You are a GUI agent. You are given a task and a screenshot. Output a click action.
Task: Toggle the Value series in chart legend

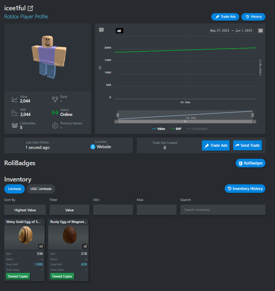(x=159, y=129)
